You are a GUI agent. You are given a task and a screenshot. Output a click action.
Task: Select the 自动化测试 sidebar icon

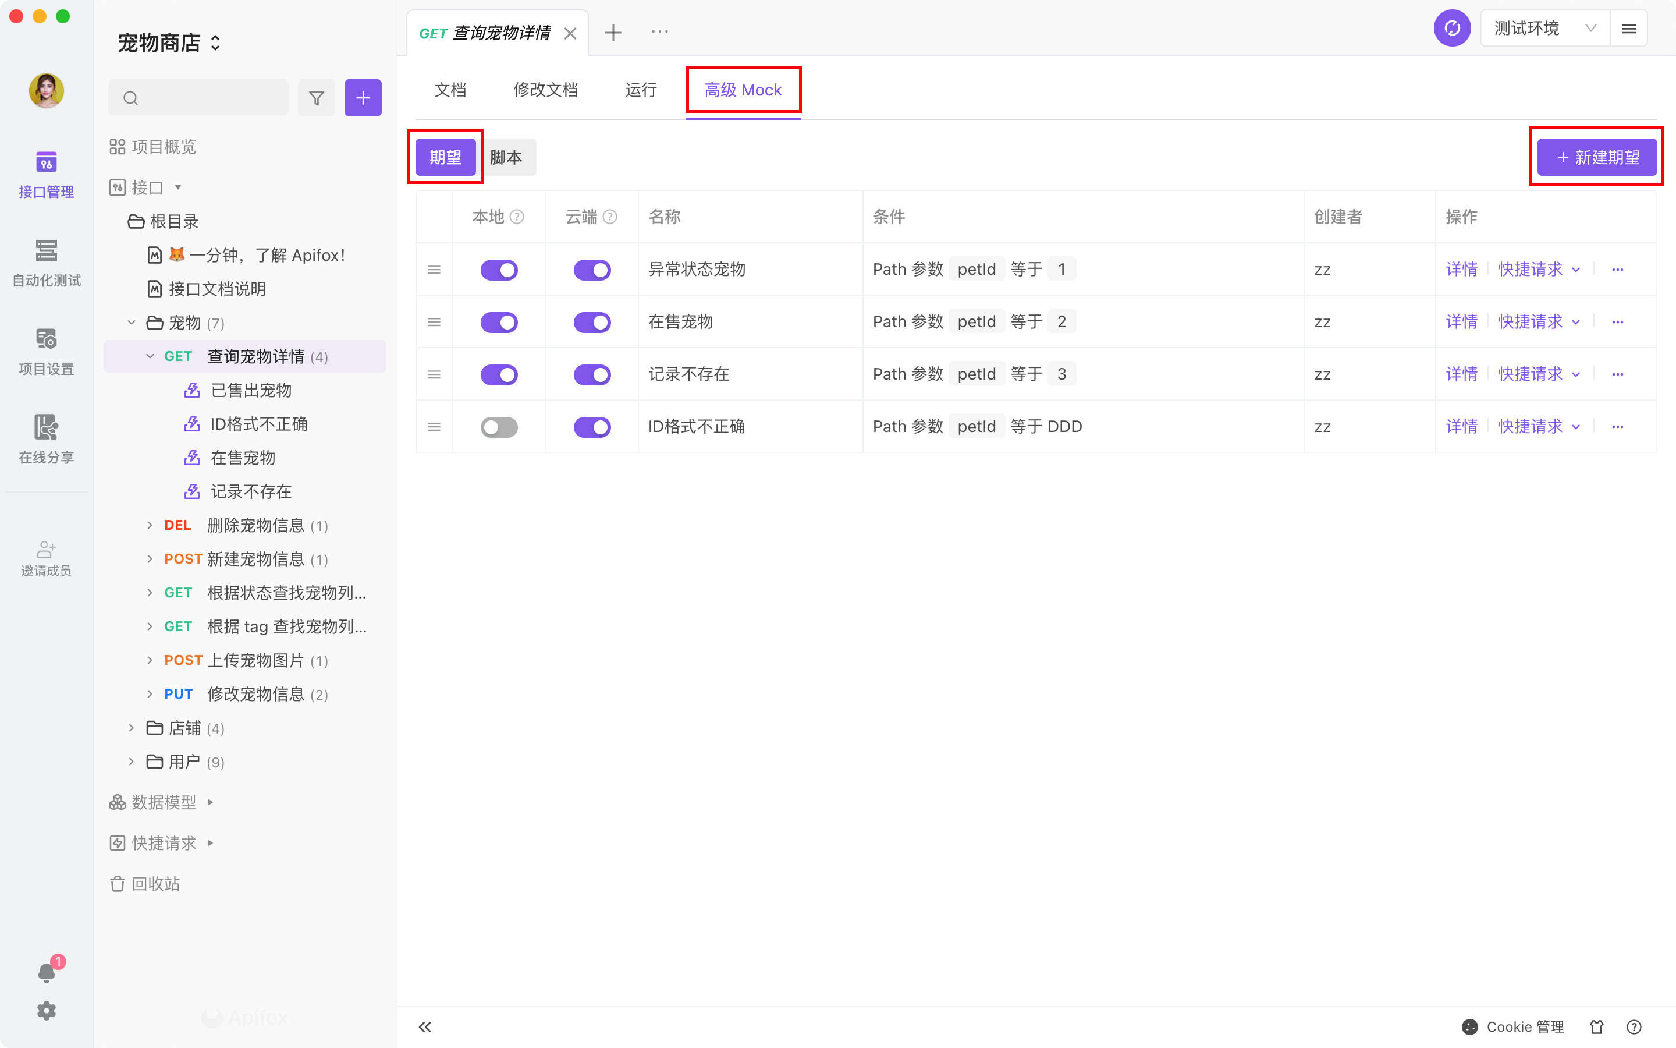tap(46, 262)
